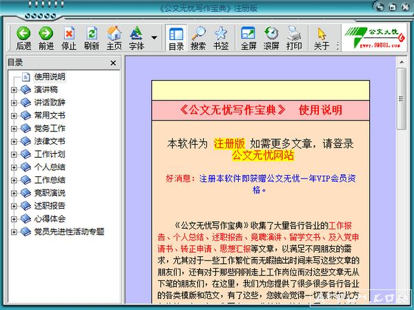Open the 关于 about dialog
The width and height of the screenshot is (414, 310).
coord(322,38)
